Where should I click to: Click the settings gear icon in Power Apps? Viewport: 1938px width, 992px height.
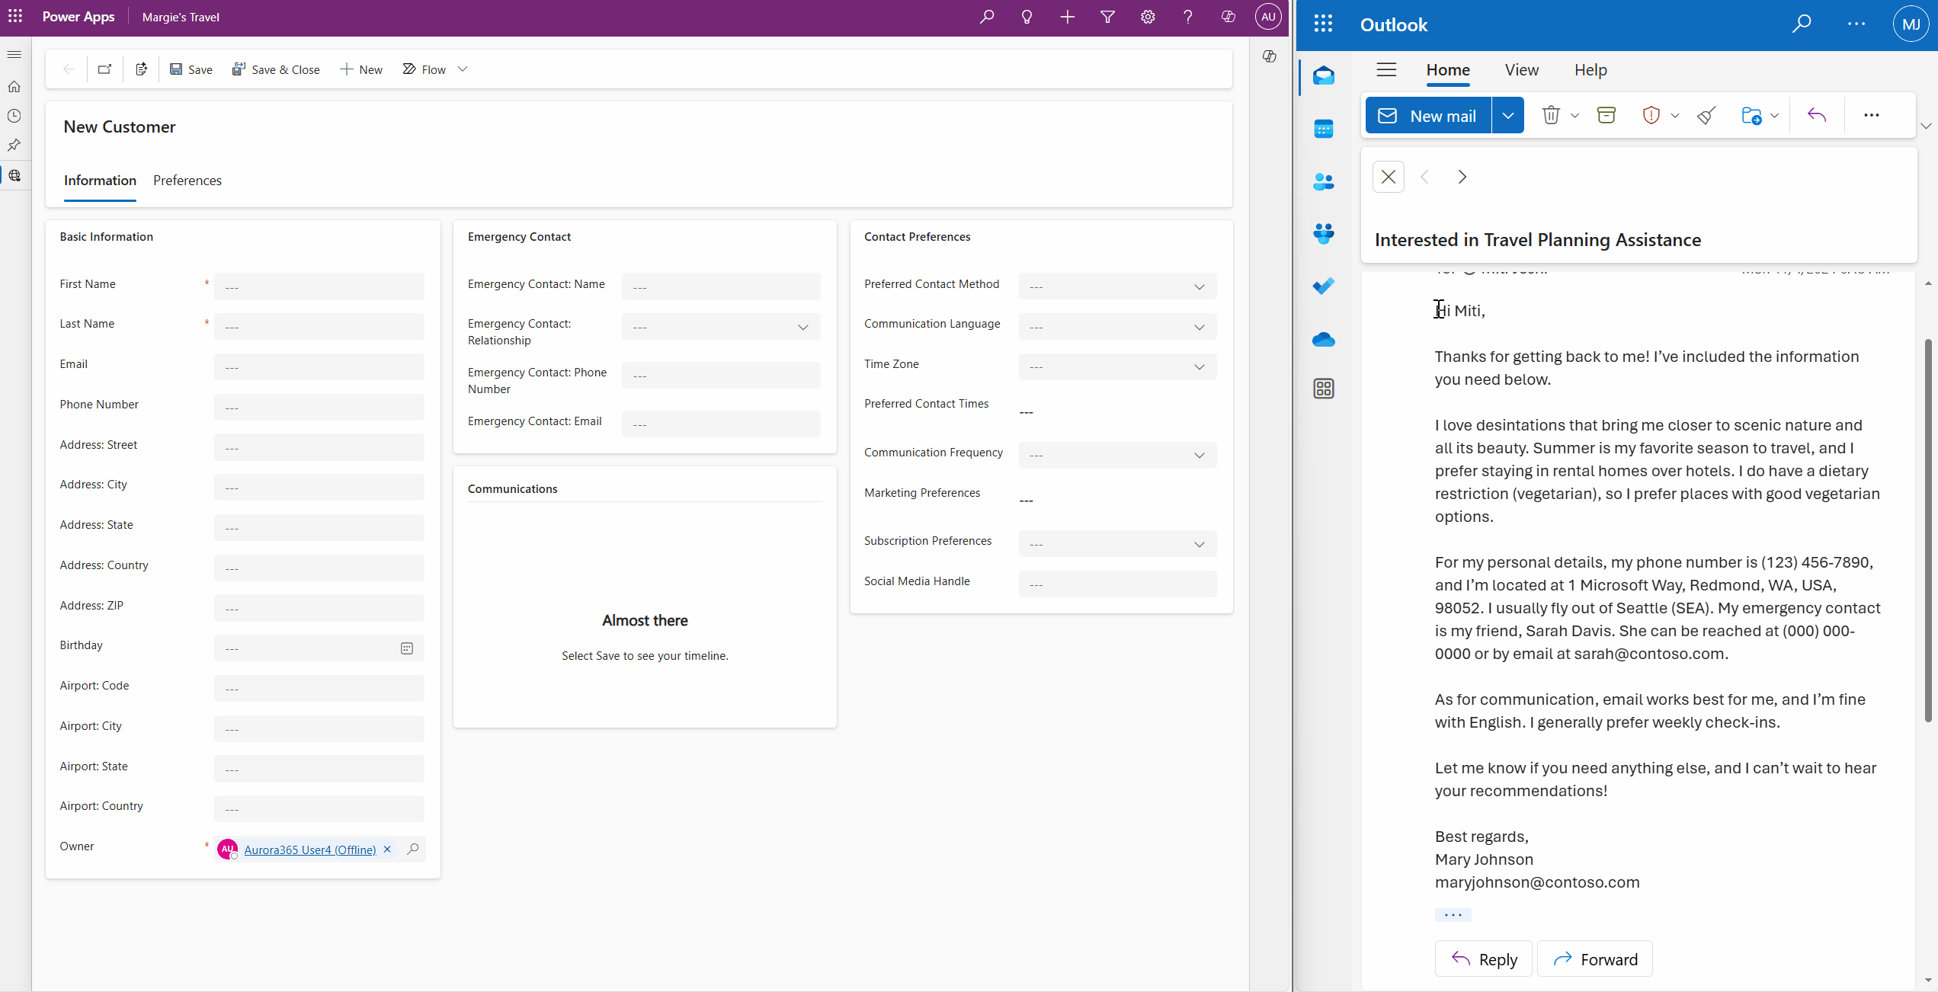(1148, 17)
